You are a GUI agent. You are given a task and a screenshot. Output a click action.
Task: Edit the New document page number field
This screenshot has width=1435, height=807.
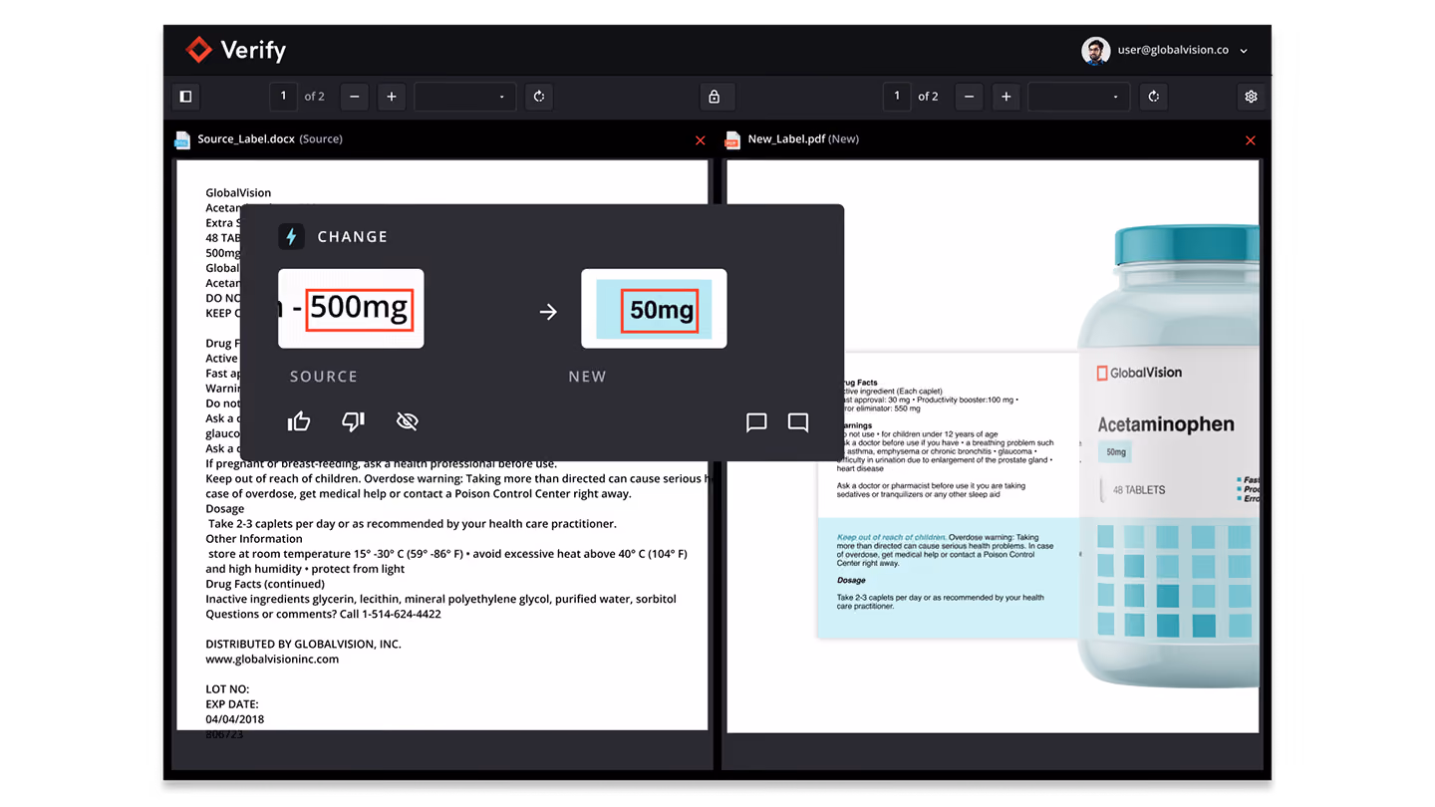897,97
